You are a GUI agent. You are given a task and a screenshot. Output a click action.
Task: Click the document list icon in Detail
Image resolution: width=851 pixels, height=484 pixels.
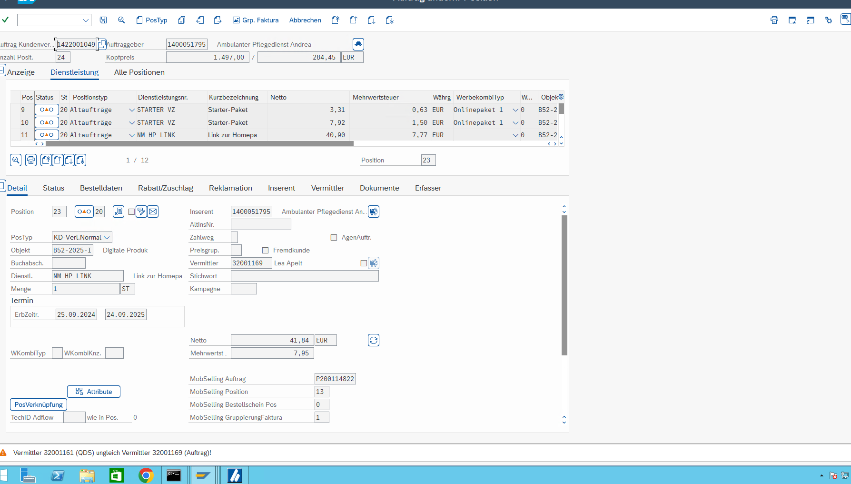[119, 212]
